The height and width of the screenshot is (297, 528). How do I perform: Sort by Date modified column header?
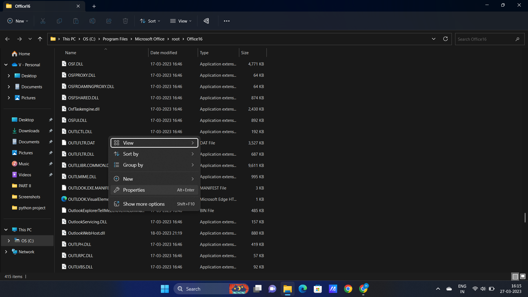point(173,53)
